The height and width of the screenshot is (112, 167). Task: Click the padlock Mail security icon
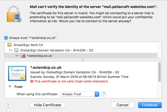click(14, 14)
